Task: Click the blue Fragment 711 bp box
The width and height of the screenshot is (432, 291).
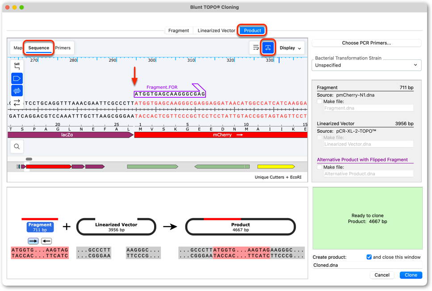Action: point(40,227)
